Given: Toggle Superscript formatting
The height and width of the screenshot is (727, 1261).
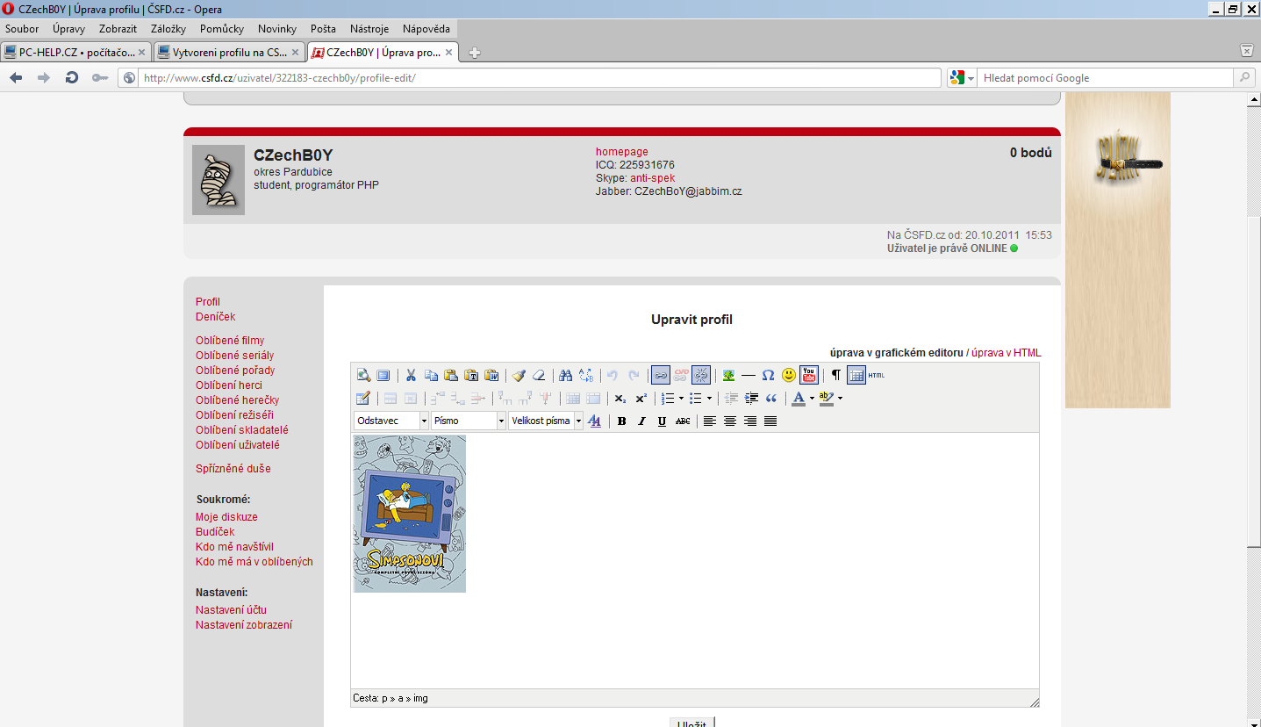Looking at the screenshot, I should point(641,398).
